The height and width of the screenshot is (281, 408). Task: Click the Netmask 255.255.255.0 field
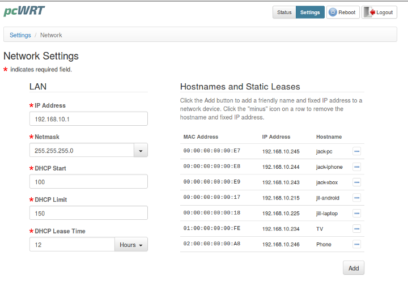pyautogui.click(x=82, y=150)
